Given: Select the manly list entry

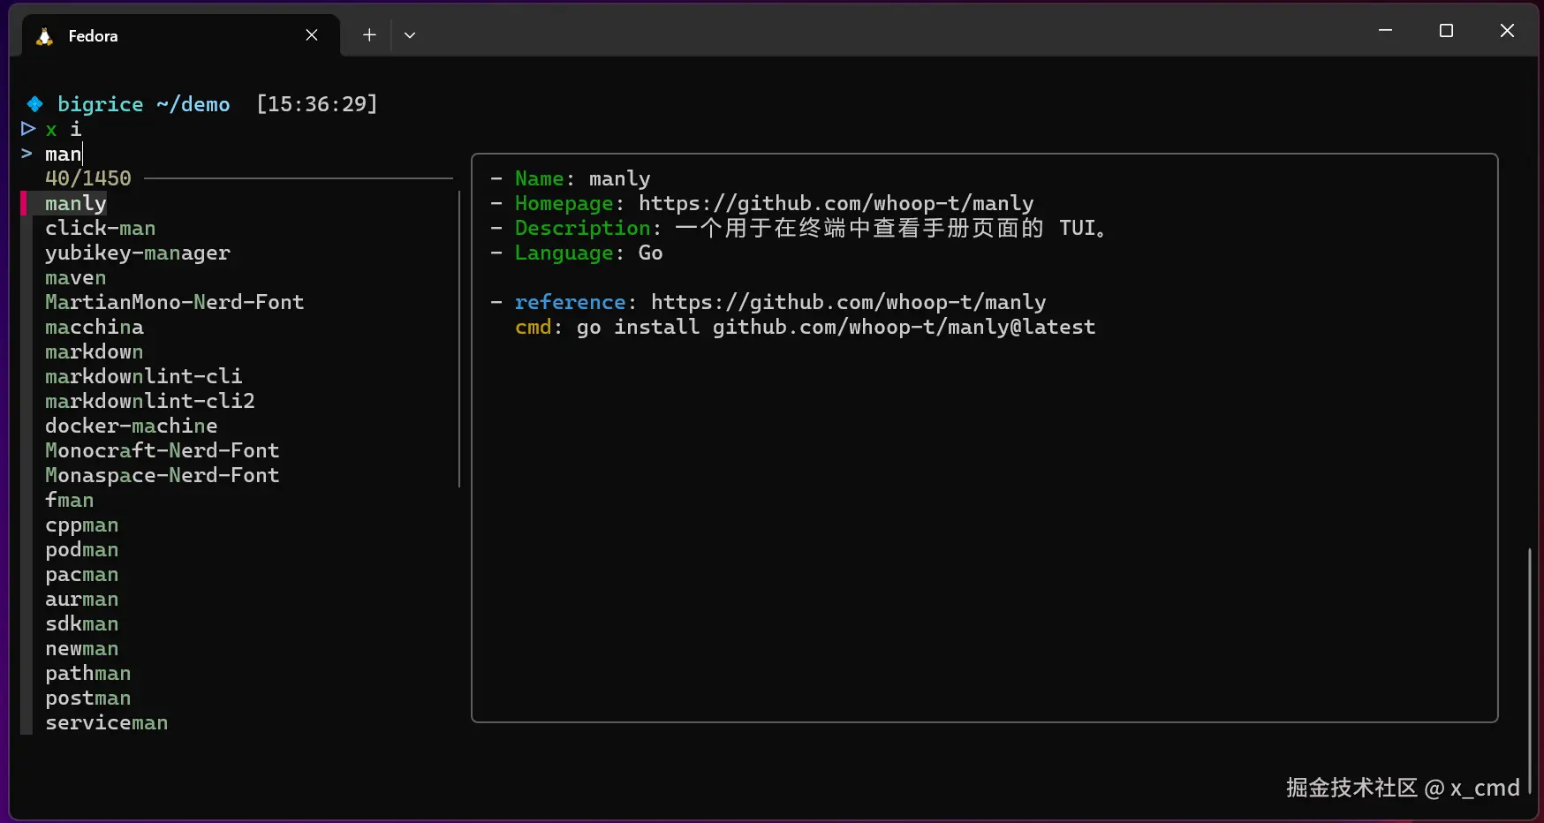Looking at the screenshot, I should click(76, 204).
